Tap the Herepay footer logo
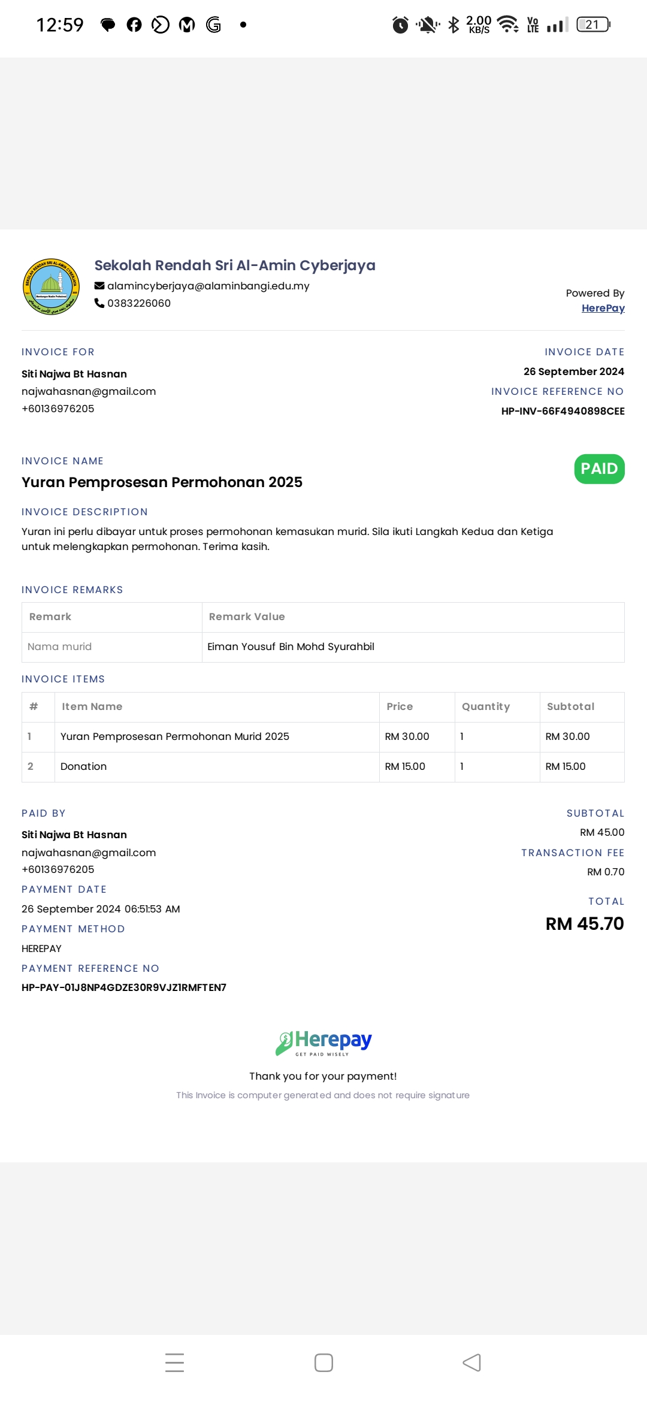 (x=323, y=1043)
